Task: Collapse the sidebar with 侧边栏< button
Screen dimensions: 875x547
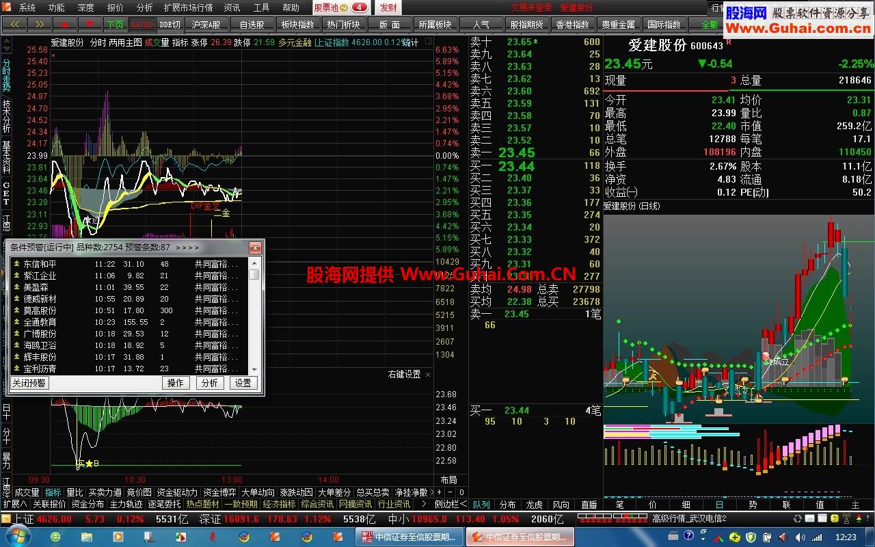Action: tap(450, 504)
